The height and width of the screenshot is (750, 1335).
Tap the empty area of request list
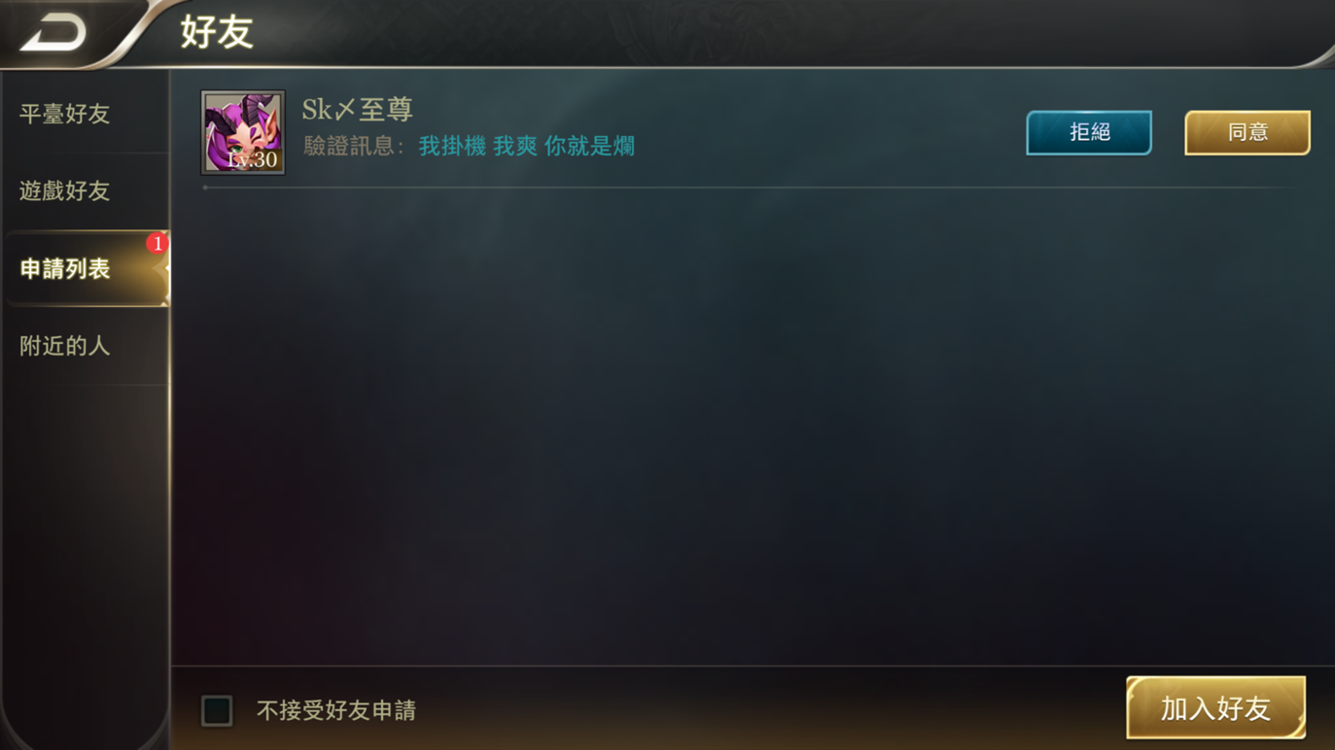tap(753, 427)
